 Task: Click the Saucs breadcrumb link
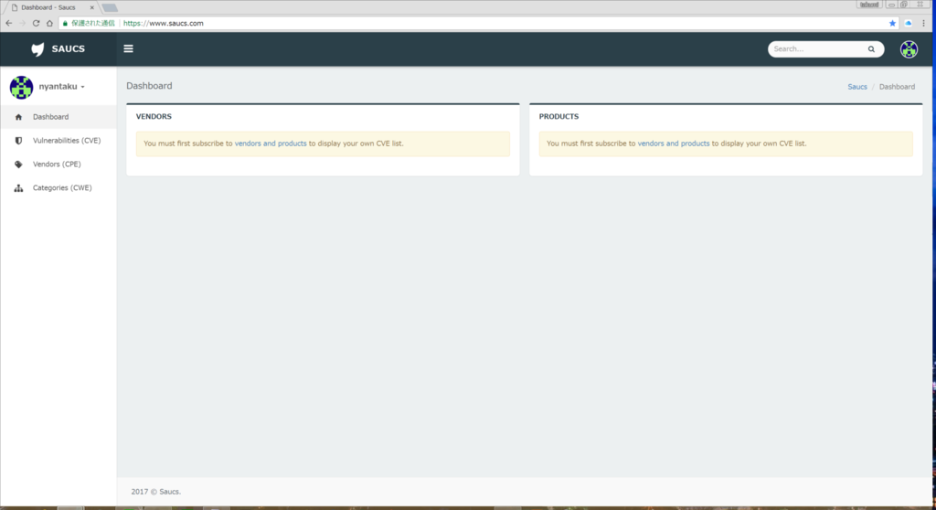click(x=857, y=87)
